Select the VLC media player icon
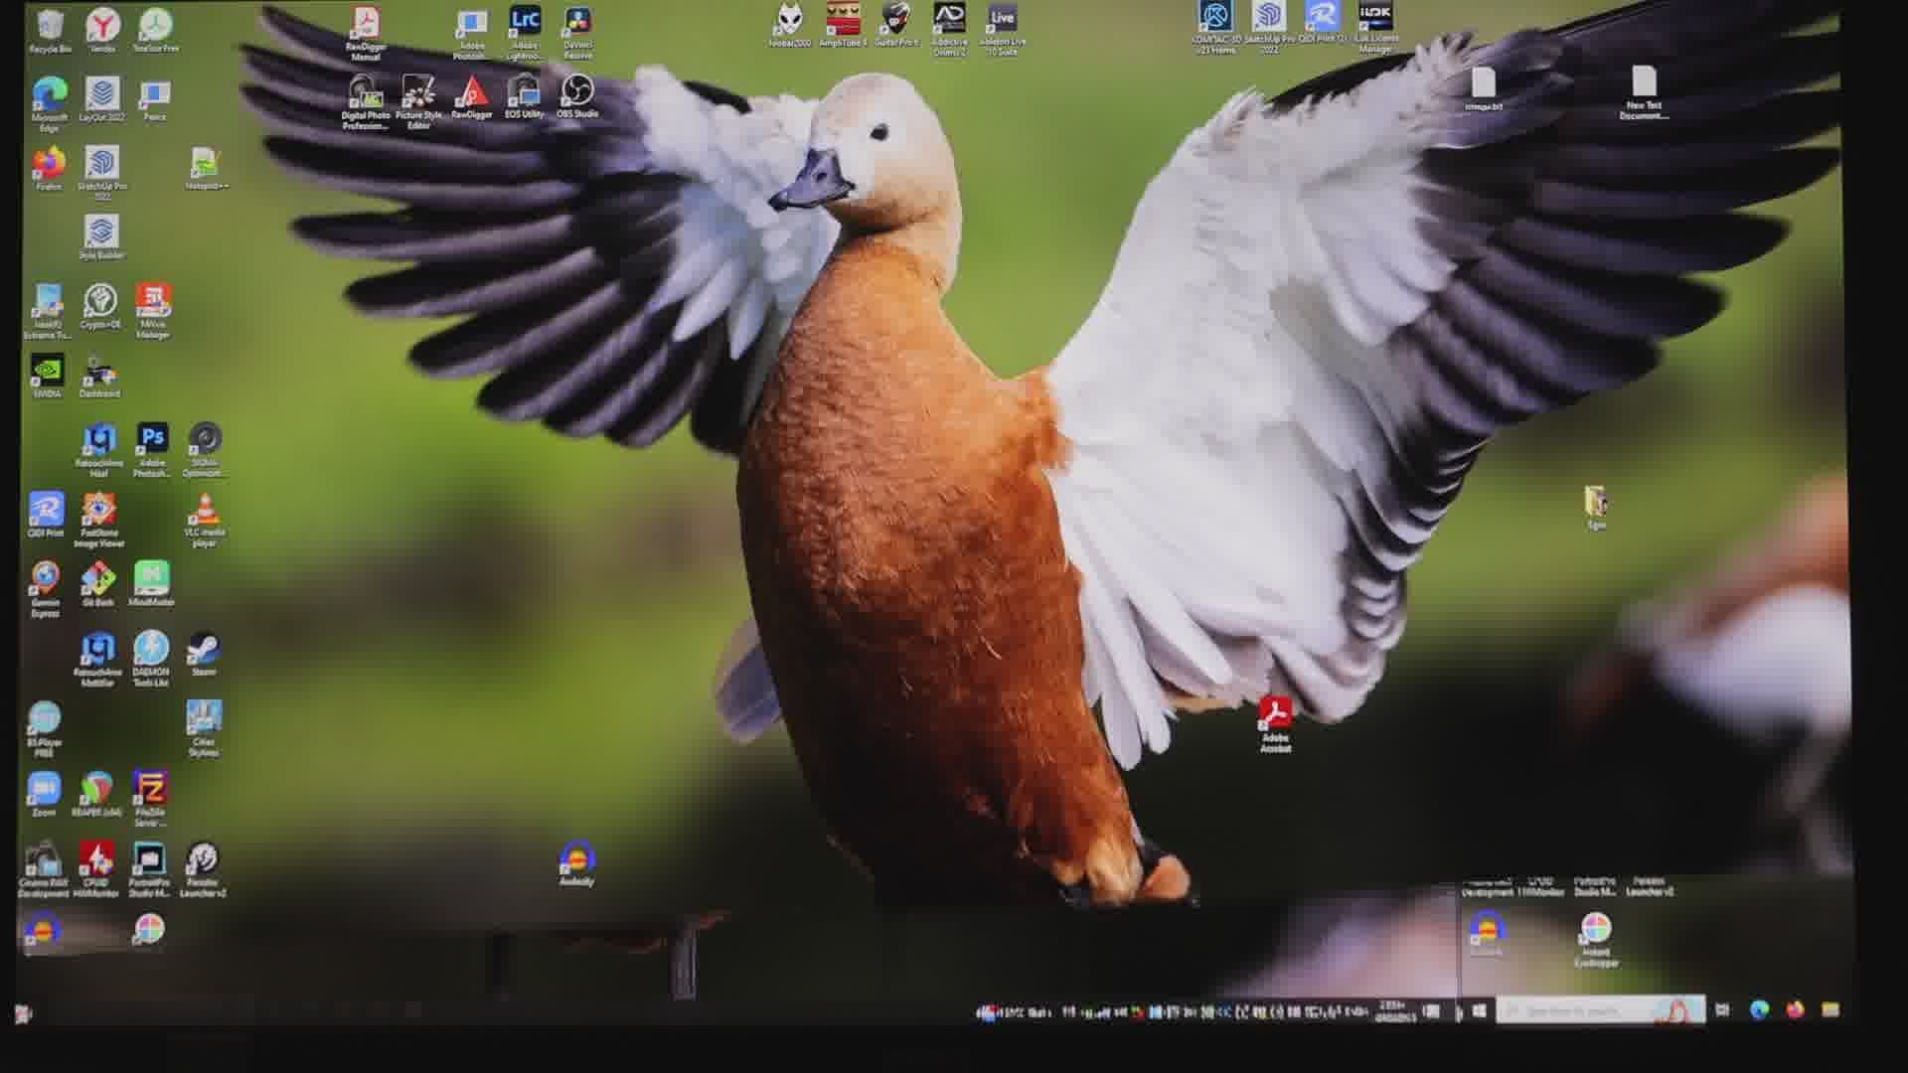This screenshot has width=1908, height=1073. click(205, 512)
